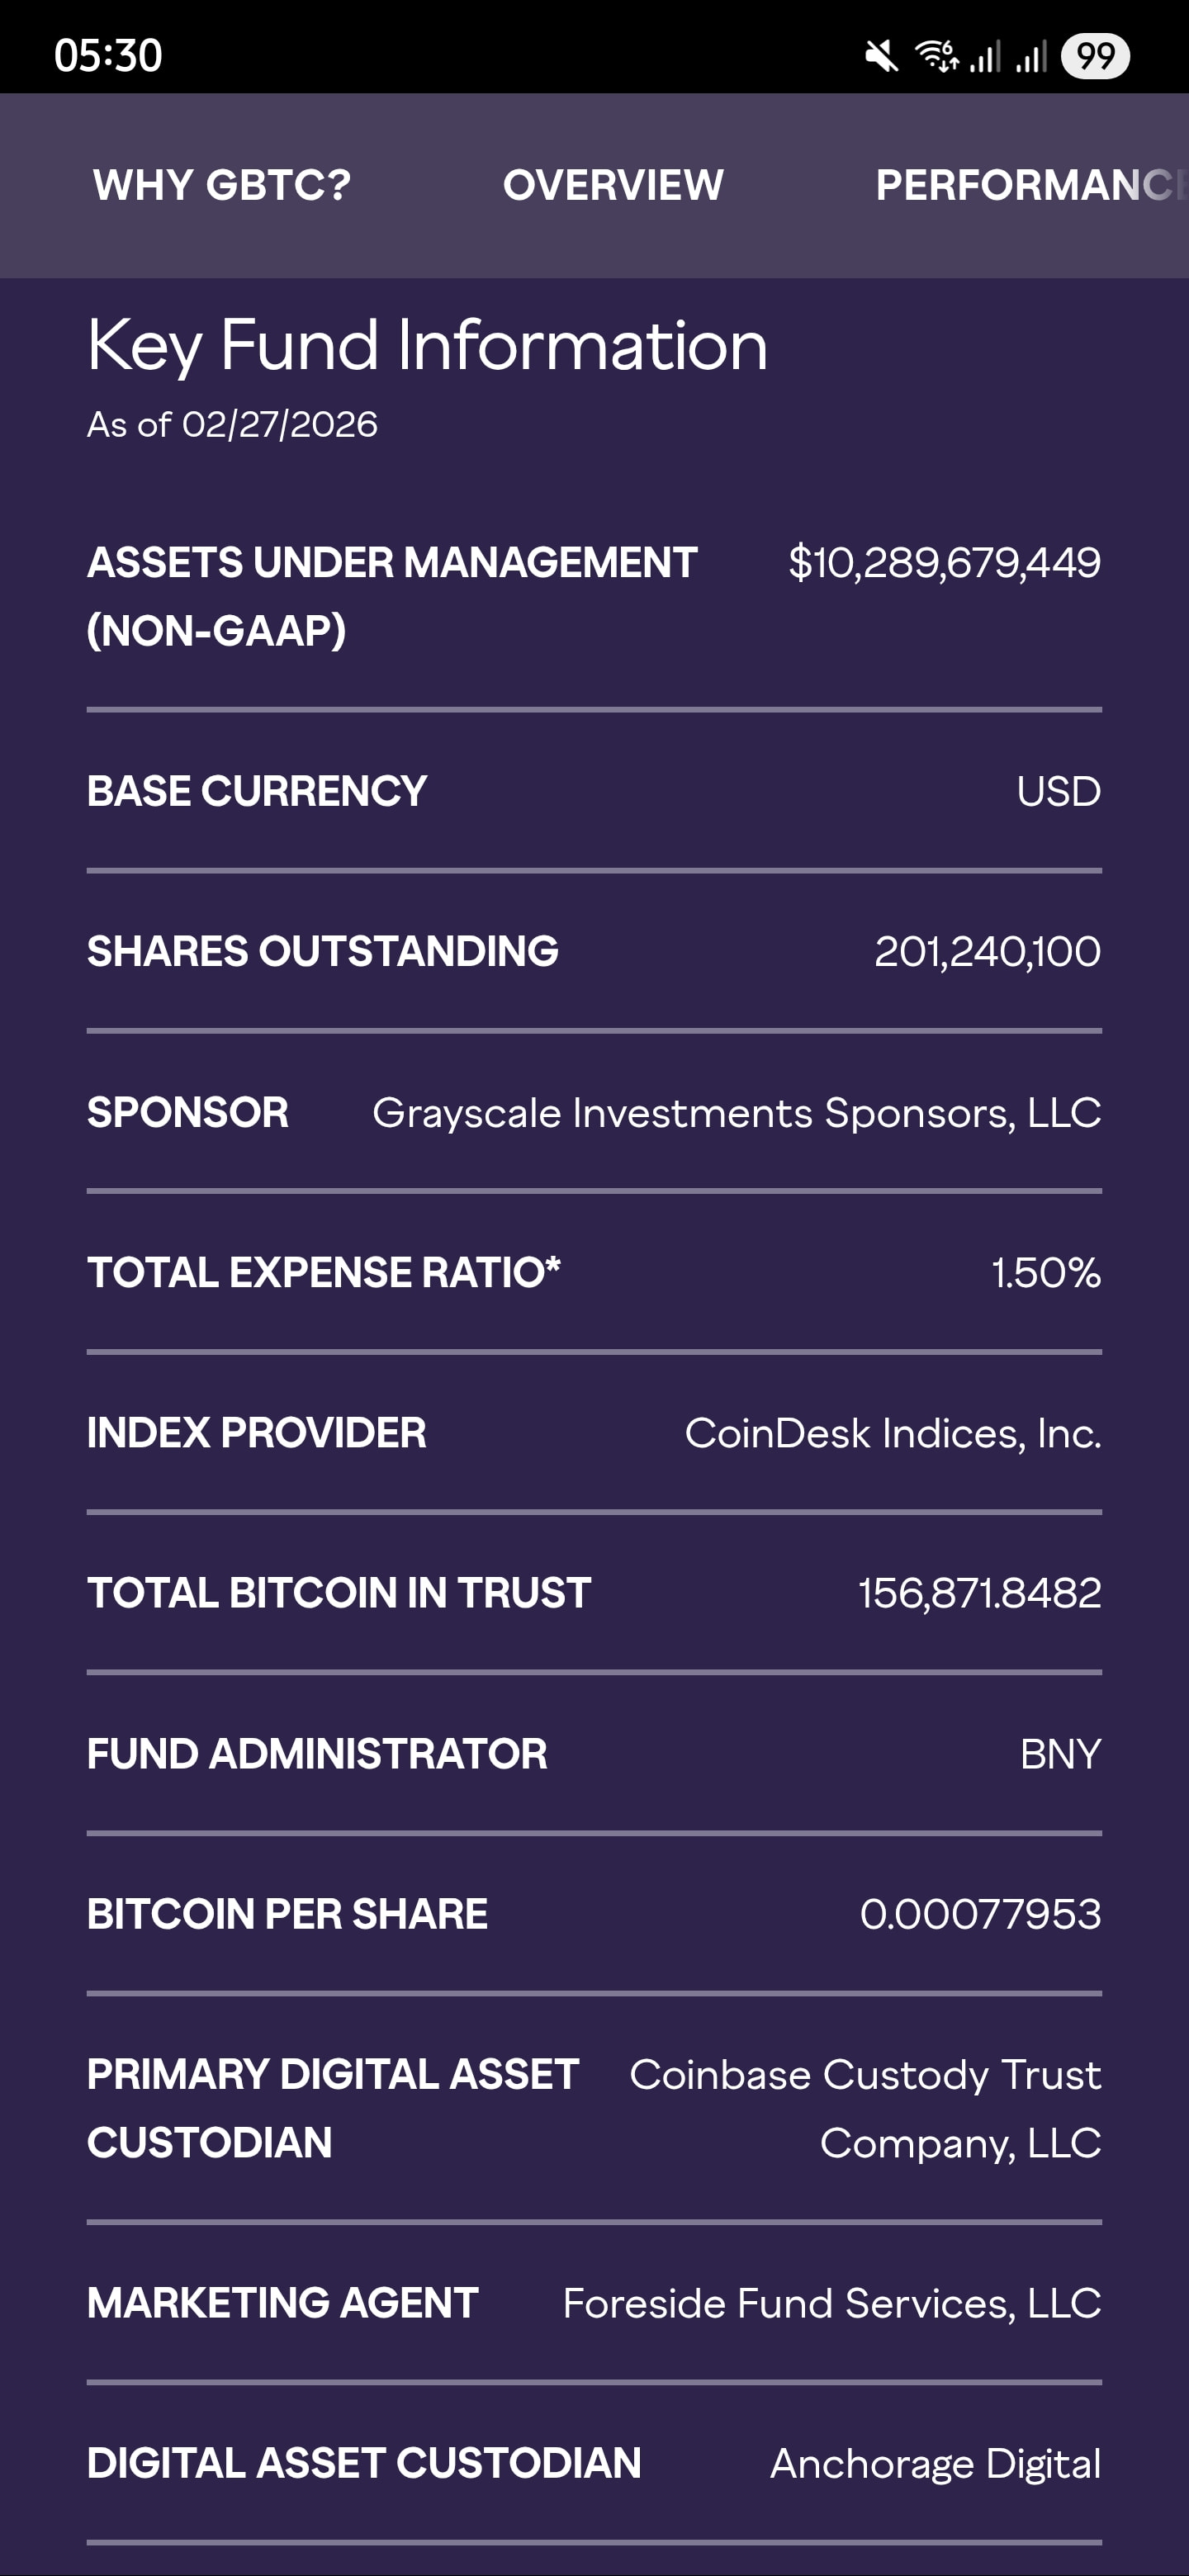Viewport: 1189px width, 2576px height.
Task: Open the OVERVIEW tab
Action: 613,185
